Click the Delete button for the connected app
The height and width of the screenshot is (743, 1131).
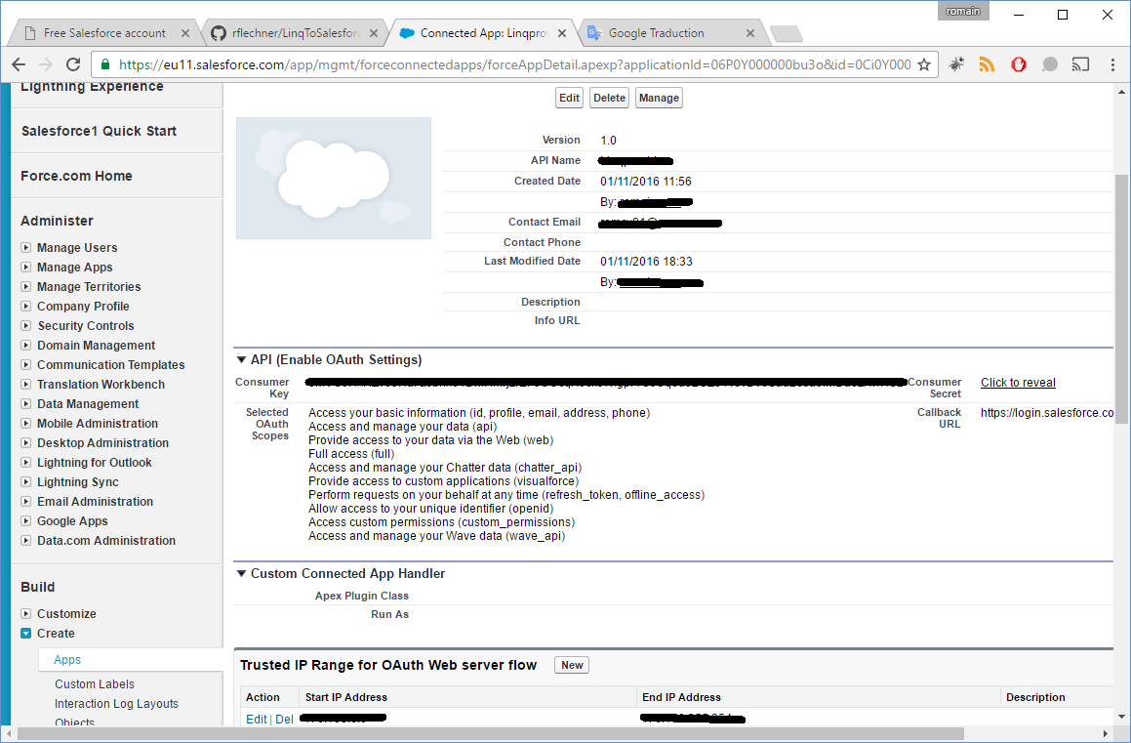click(x=610, y=98)
